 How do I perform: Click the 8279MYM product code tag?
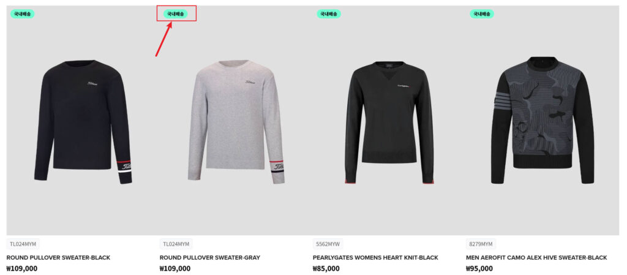481,244
